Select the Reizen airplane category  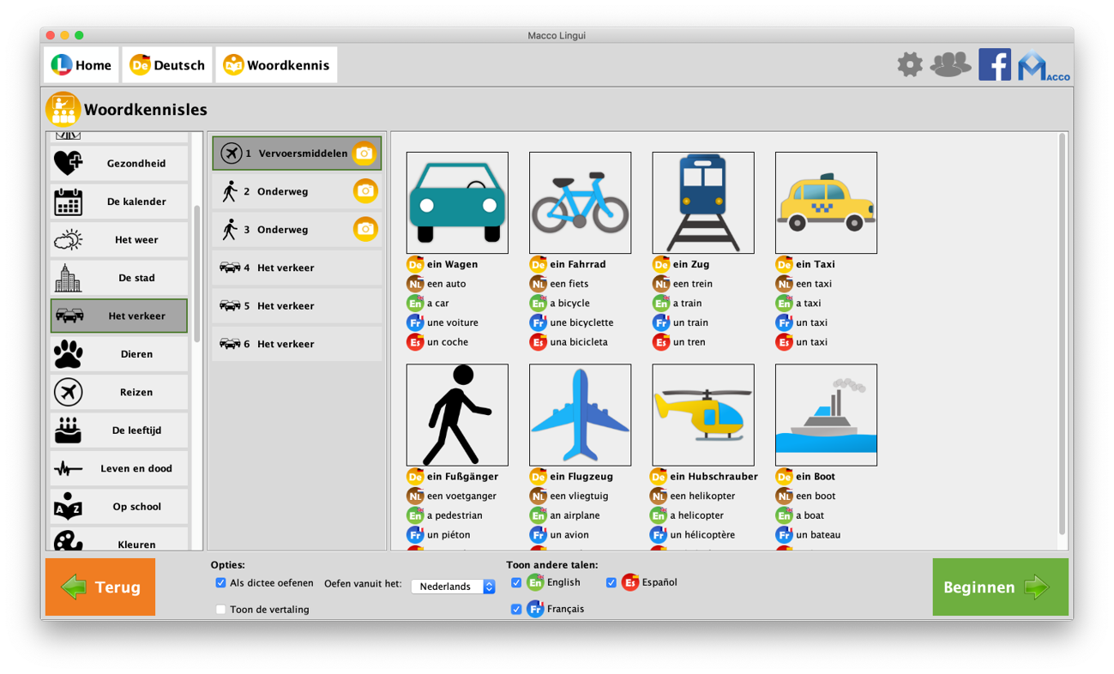click(118, 392)
